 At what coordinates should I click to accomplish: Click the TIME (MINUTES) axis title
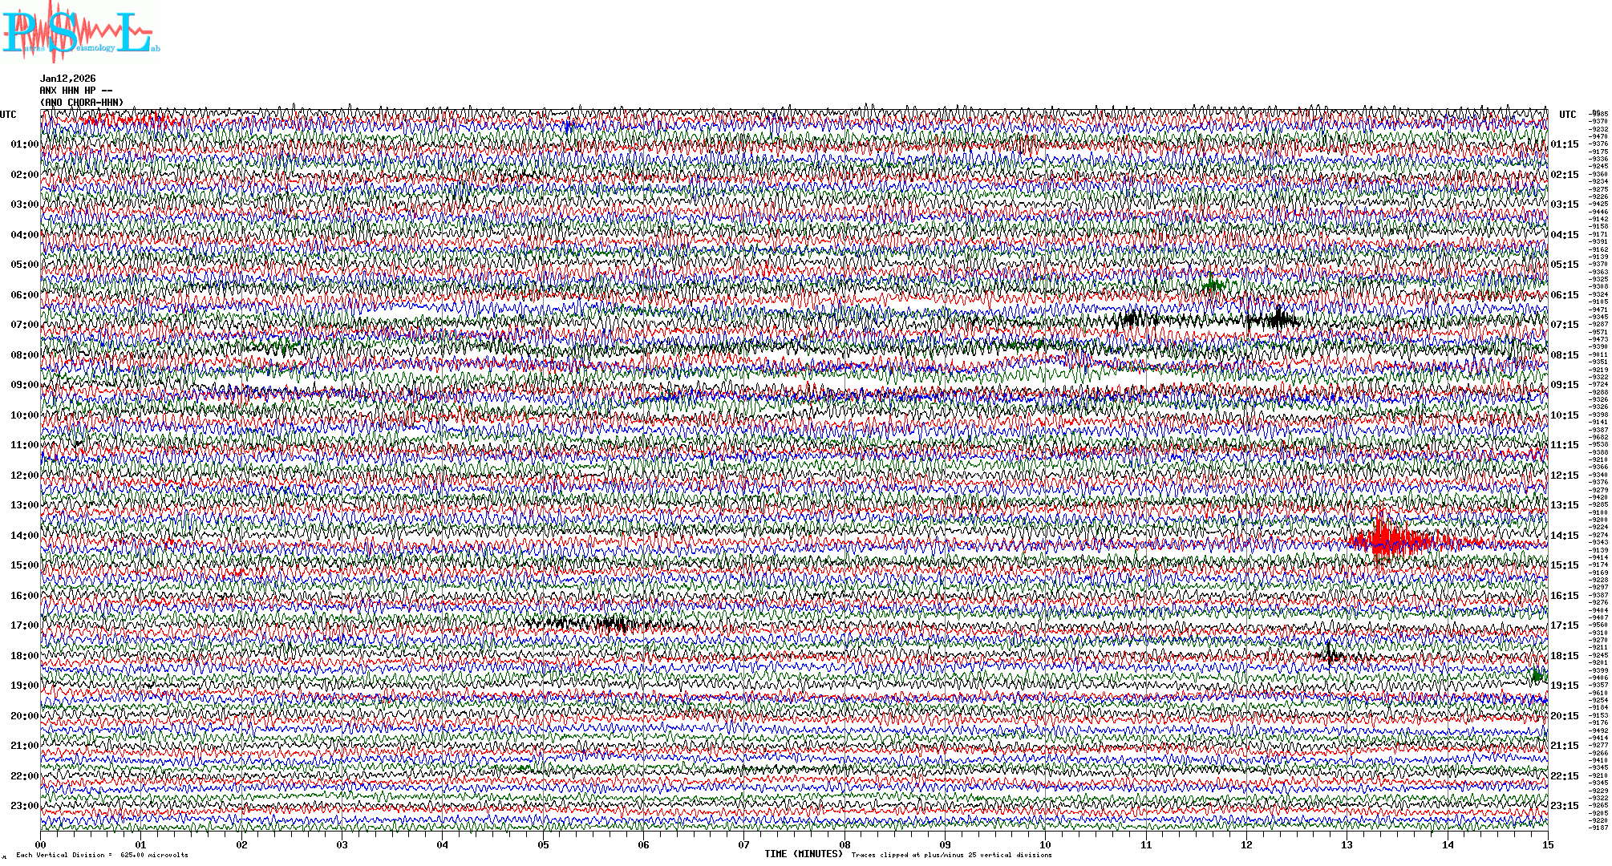pos(804,854)
